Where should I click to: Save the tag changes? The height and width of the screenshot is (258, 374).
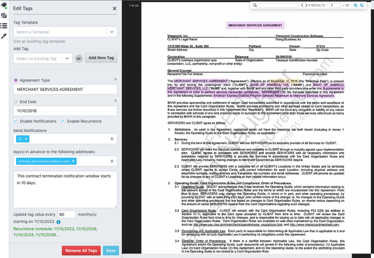coord(111,251)
